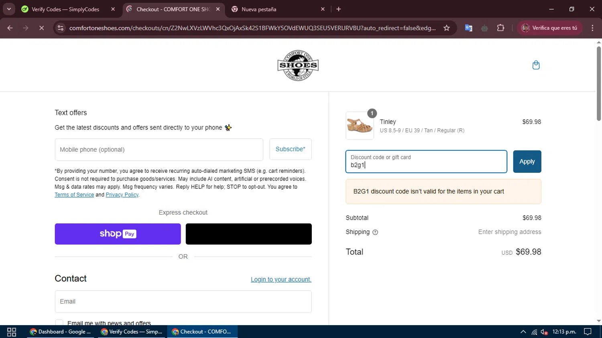602x338 pixels.
Task: Open the notification center icon
Action: [588, 332]
